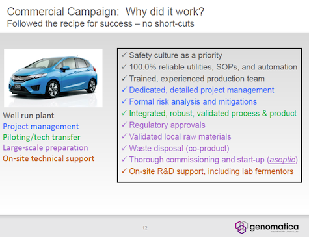Click "Trained, experienced production team" line
Image resolution: width=309 pixels, height=237 pixels.
pyautogui.click(x=197, y=79)
